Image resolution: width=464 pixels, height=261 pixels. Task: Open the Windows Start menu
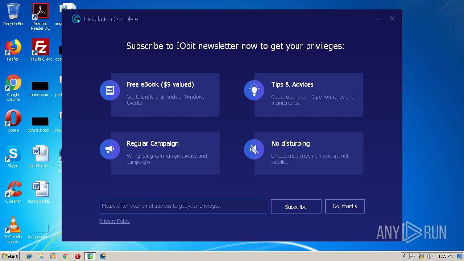[x=10, y=256]
